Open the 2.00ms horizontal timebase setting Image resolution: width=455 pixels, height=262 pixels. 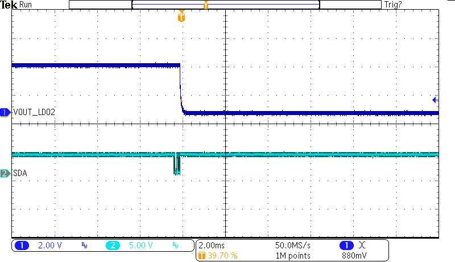pos(212,245)
